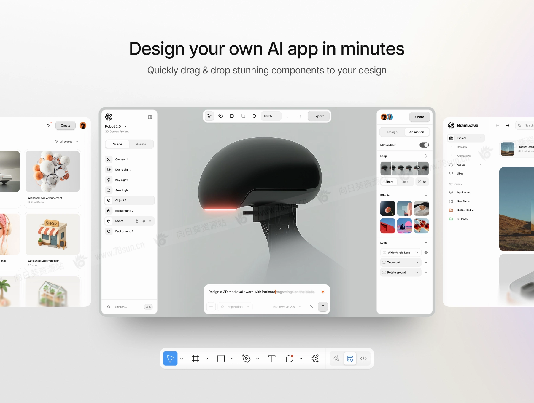Screen dimensions: 534x403
Task: Select the Frame tool in bottom toolbar
Action: (x=196, y=359)
